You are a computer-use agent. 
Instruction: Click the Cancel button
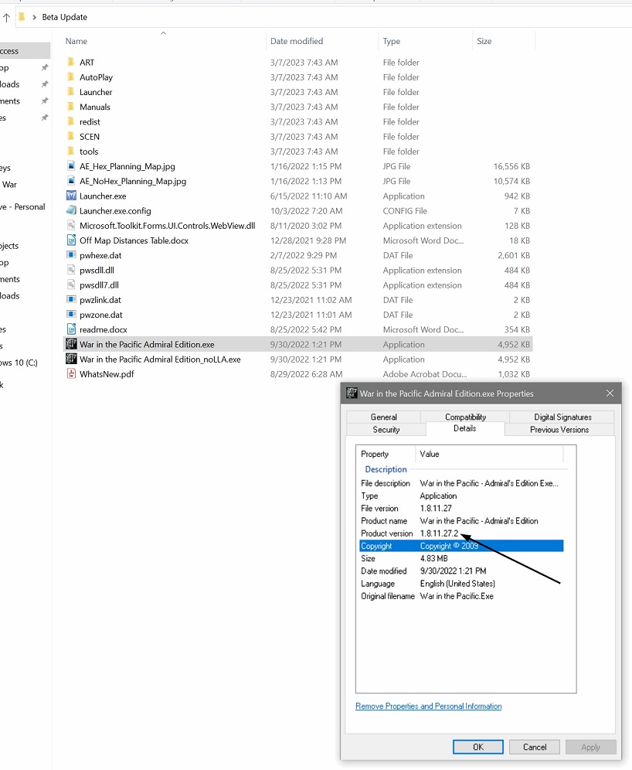pyautogui.click(x=535, y=747)
